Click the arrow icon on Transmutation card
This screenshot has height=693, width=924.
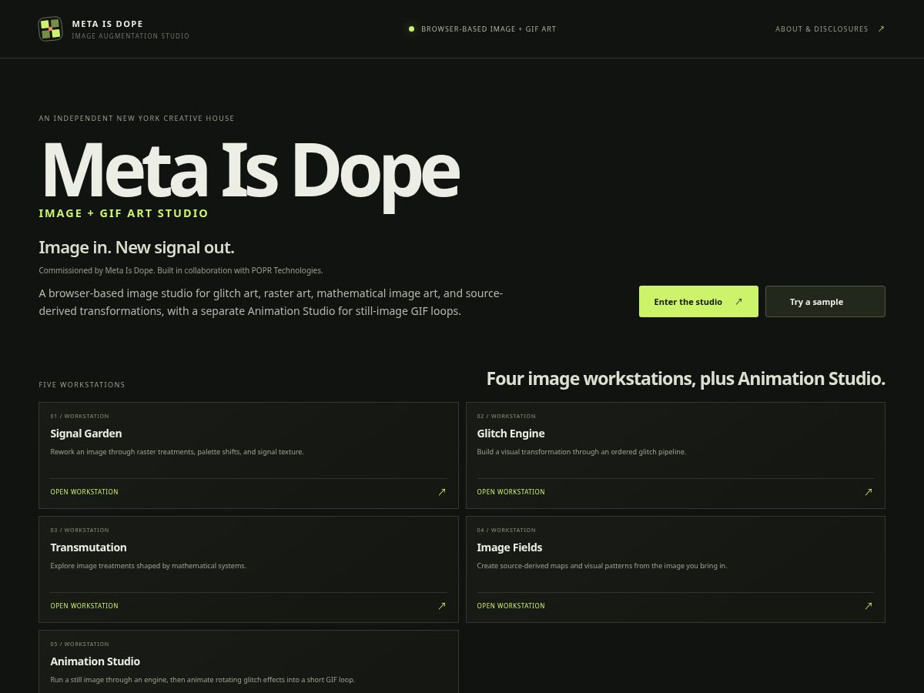point(442,606)
